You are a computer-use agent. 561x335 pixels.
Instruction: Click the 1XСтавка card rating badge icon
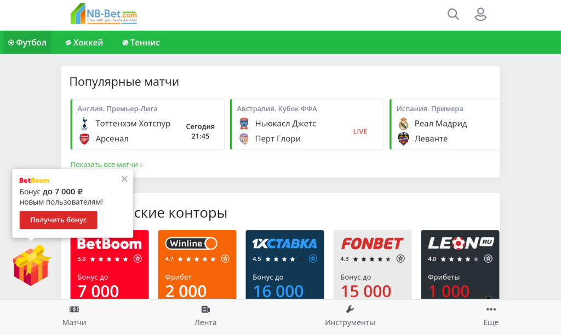313,258
